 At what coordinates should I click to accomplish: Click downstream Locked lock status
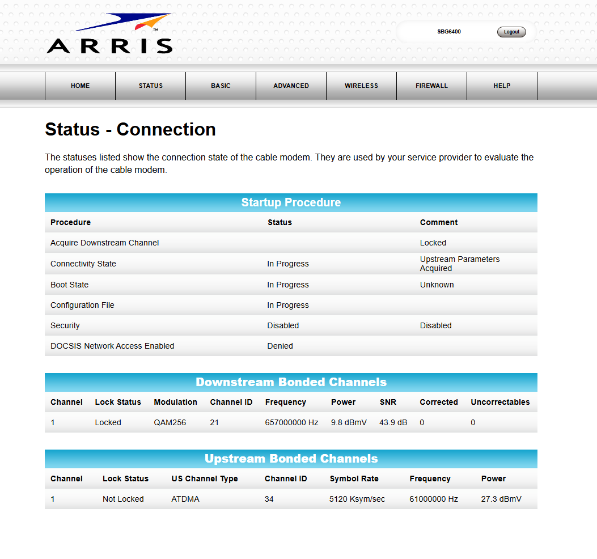click(108, 423)
